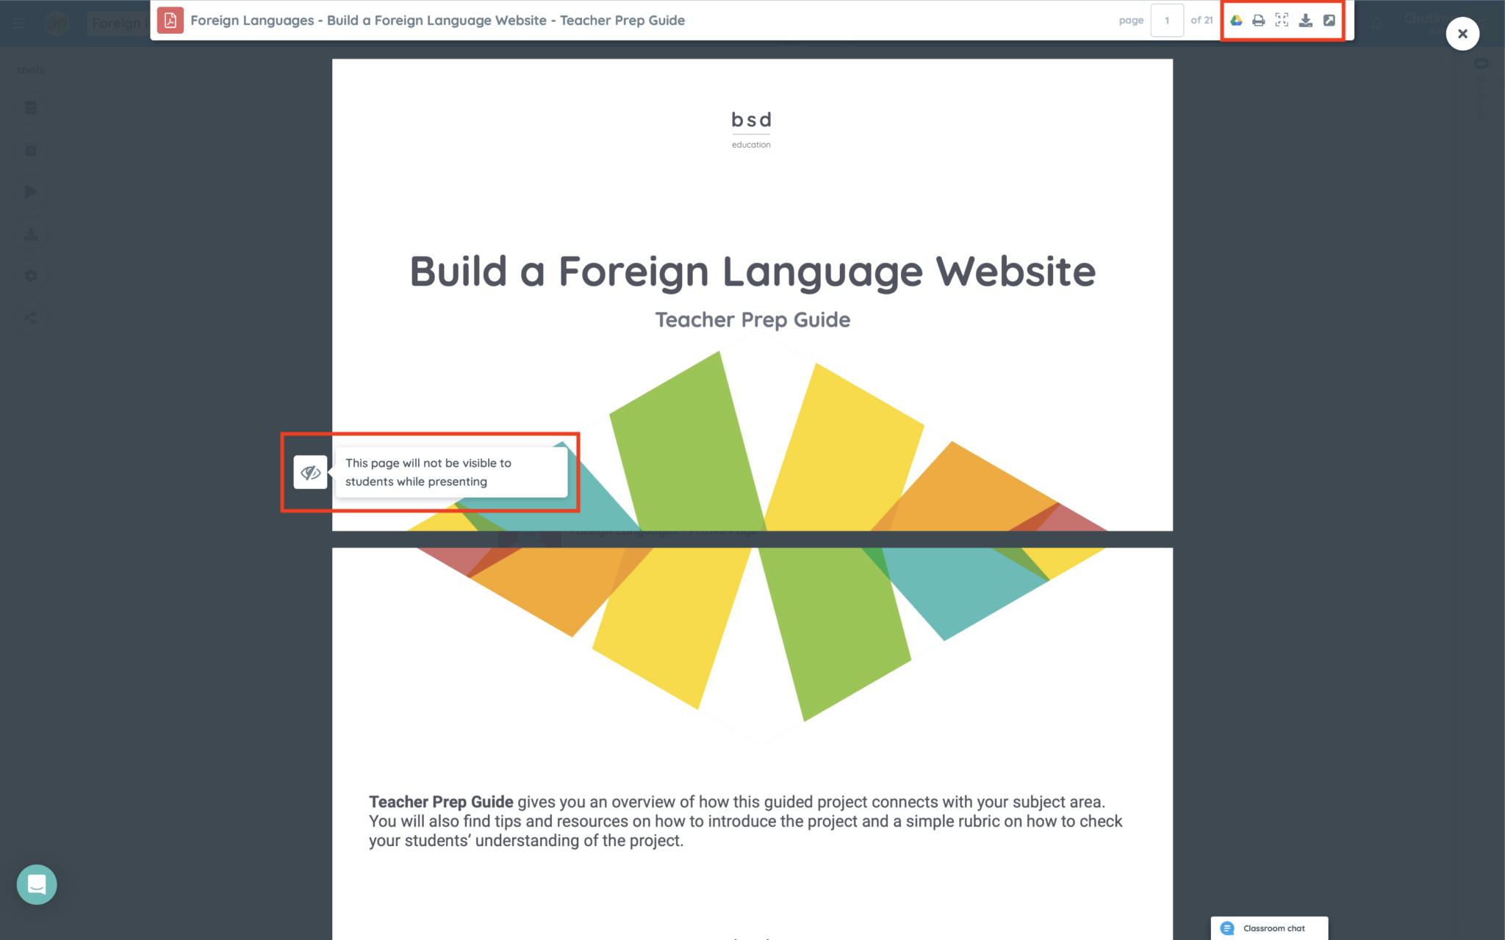Open Settings in the tools sidebar
Image resolution: width=1505 pixels, height=940 pixels.
[x=31, y=275]
